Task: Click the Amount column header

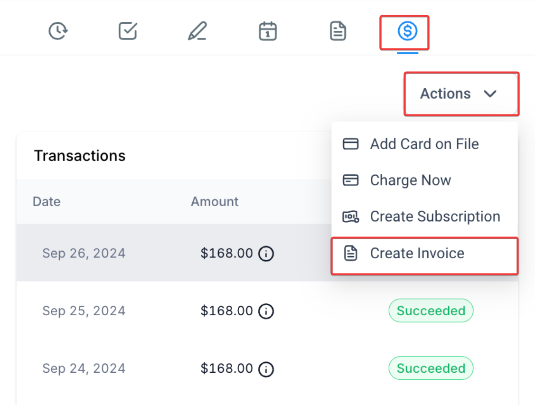Action: point(215,201)
